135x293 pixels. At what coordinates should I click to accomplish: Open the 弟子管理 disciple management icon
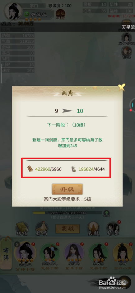(126, 39)
